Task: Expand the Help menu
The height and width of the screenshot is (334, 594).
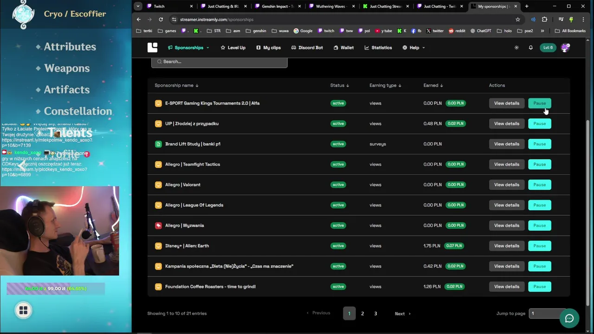Action: coord(413,47)
